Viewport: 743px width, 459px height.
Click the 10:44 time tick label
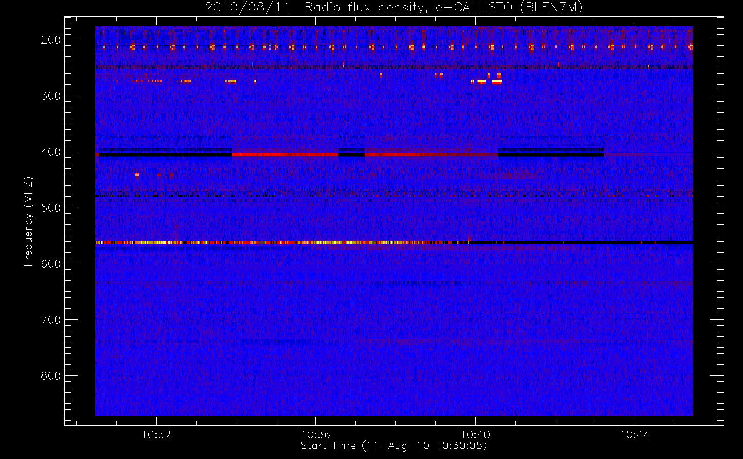[635, 435]
